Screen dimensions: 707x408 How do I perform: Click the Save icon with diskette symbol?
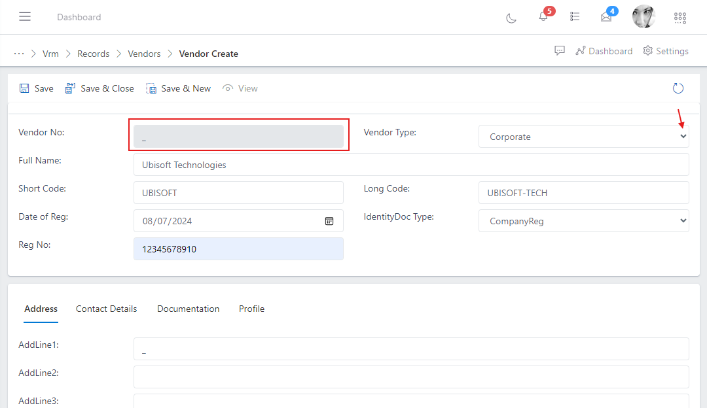(x=36, y=88)
